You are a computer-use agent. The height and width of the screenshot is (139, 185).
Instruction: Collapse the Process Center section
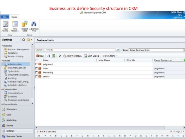pos(2,104)
